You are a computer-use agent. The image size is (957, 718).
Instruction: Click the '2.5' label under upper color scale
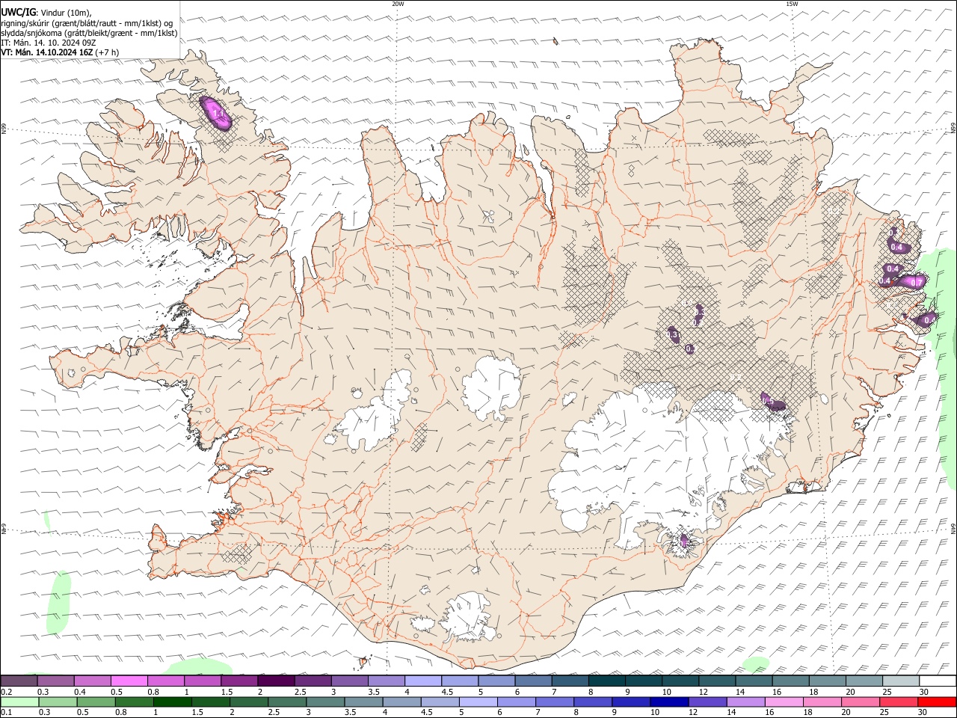coord(300,692)
